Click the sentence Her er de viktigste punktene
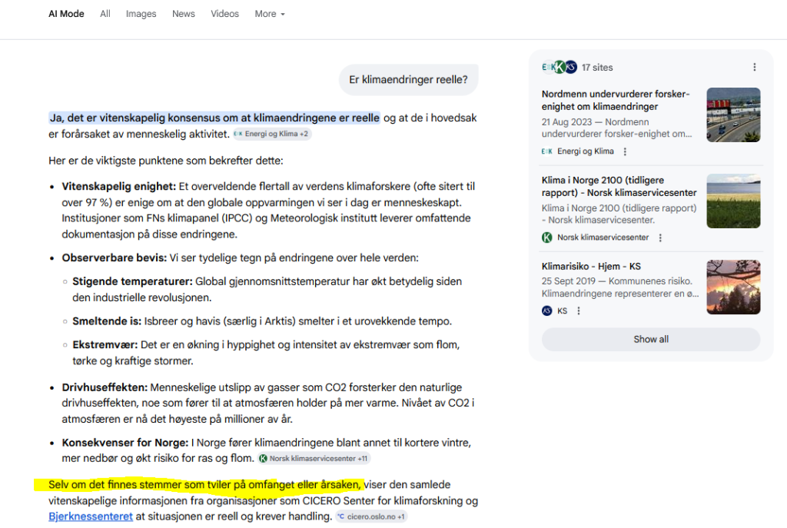787x528 pixels. point(166,161)
